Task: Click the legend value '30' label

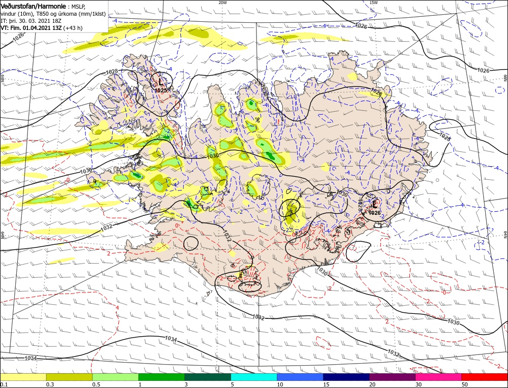Action: tap(419, 384)
